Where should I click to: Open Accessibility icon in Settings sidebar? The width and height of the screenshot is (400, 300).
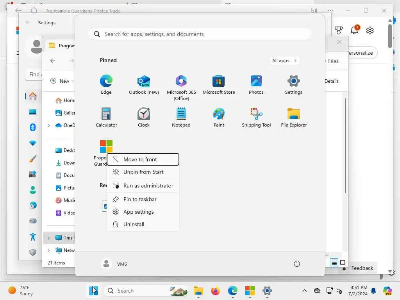point(33,237)
